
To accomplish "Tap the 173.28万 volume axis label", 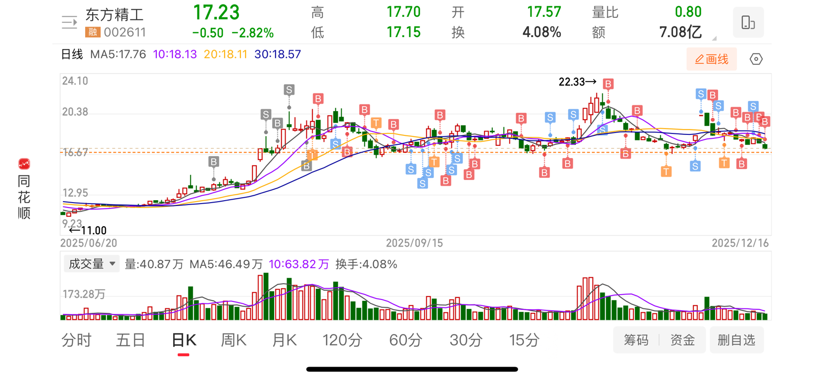I will (x=84, y=295).
